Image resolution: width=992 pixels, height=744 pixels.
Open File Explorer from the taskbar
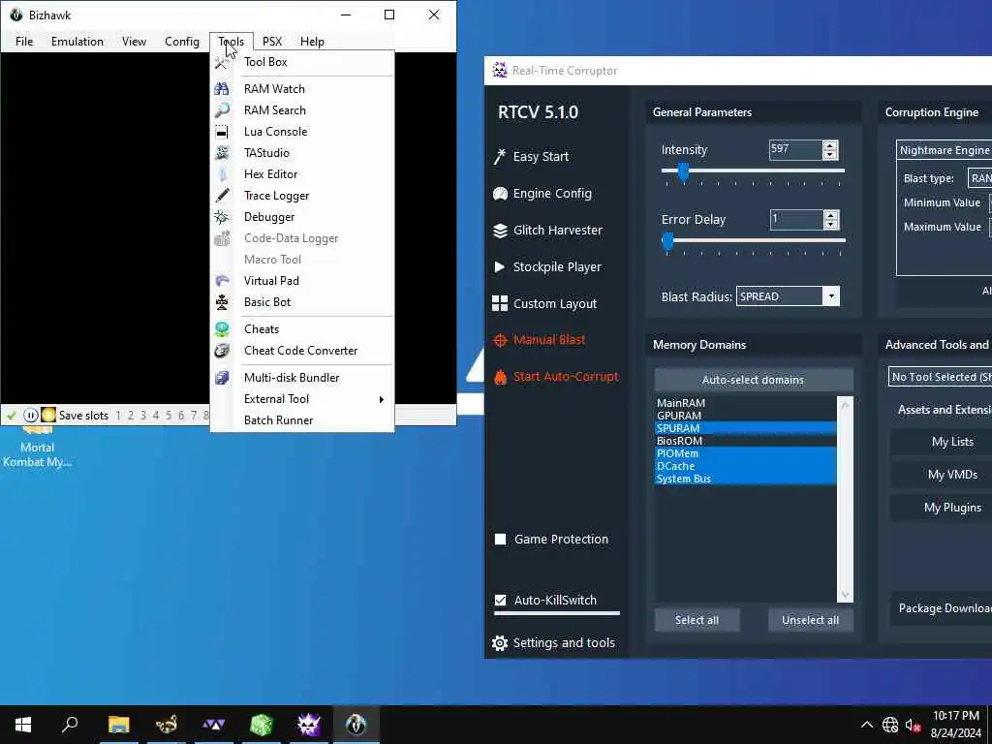[x=118, y=725]
